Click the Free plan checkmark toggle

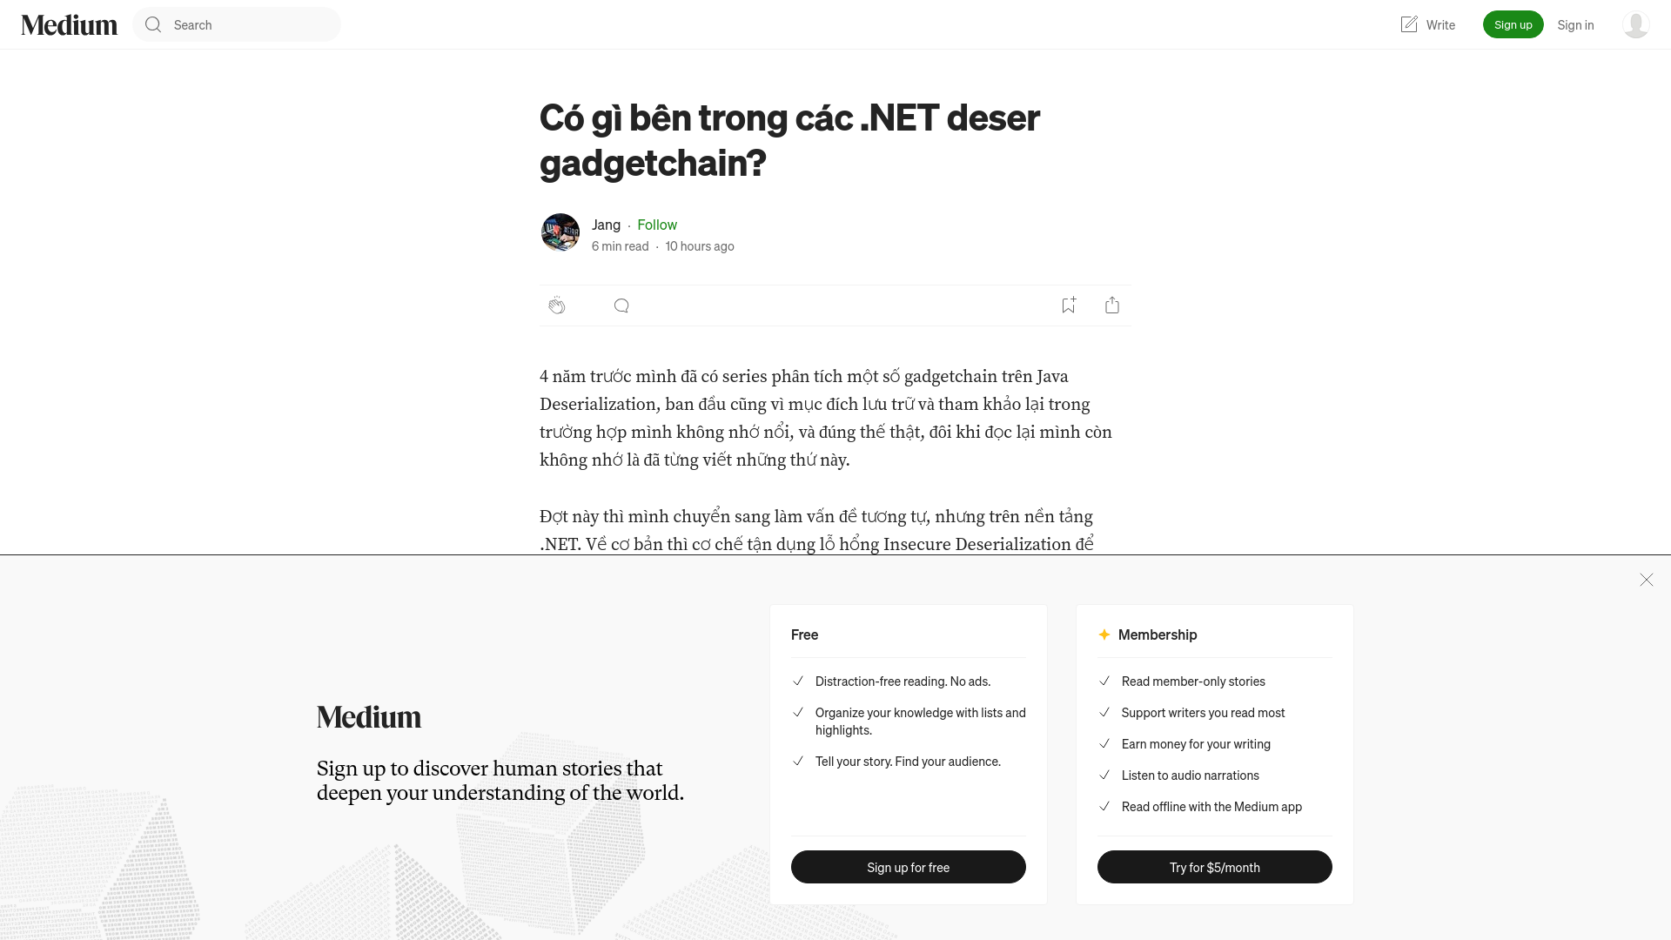pos(796,680)
